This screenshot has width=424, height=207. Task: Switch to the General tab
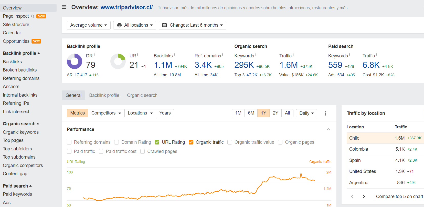click(x=73, y=95)
